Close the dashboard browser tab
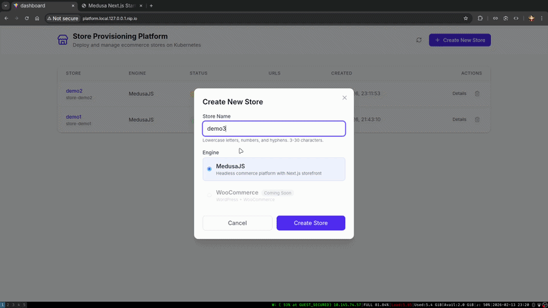 click(x=73, y=5)
